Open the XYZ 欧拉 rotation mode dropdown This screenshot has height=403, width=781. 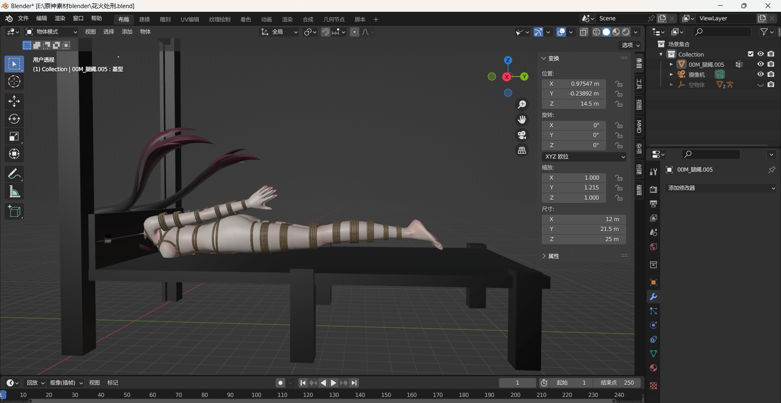click(584, 157)
